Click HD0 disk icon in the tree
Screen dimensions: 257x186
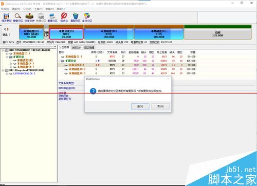[x=7, y=50]
